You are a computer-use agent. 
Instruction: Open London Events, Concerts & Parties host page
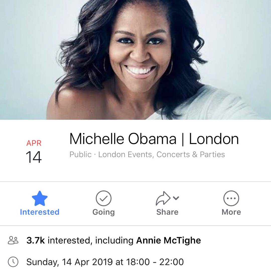pyautogui.click(x=162, y=155)
